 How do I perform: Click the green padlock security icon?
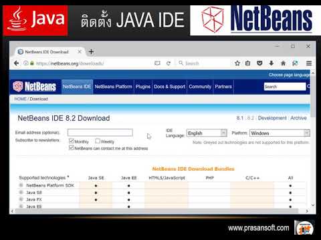pos(32,63)
